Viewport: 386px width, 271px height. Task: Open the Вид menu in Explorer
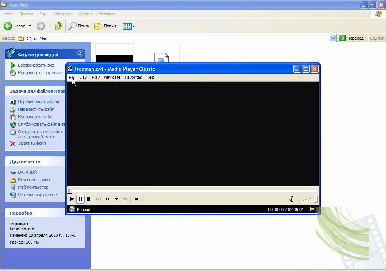pyautogui.click(x=43, y=14)
